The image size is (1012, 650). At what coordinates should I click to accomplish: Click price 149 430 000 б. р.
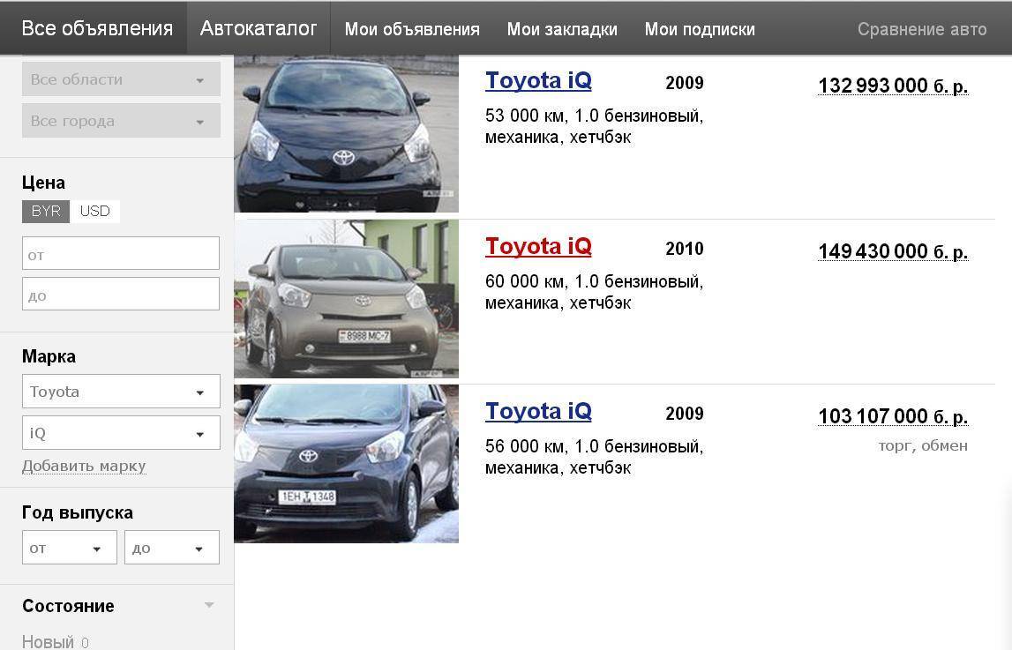pos(893,250)
